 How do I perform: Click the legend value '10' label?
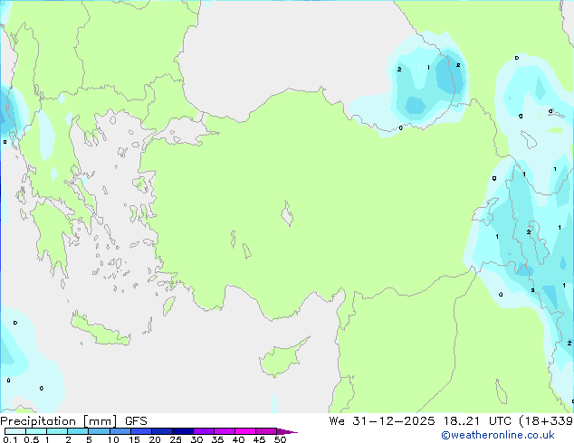point(113,439)
